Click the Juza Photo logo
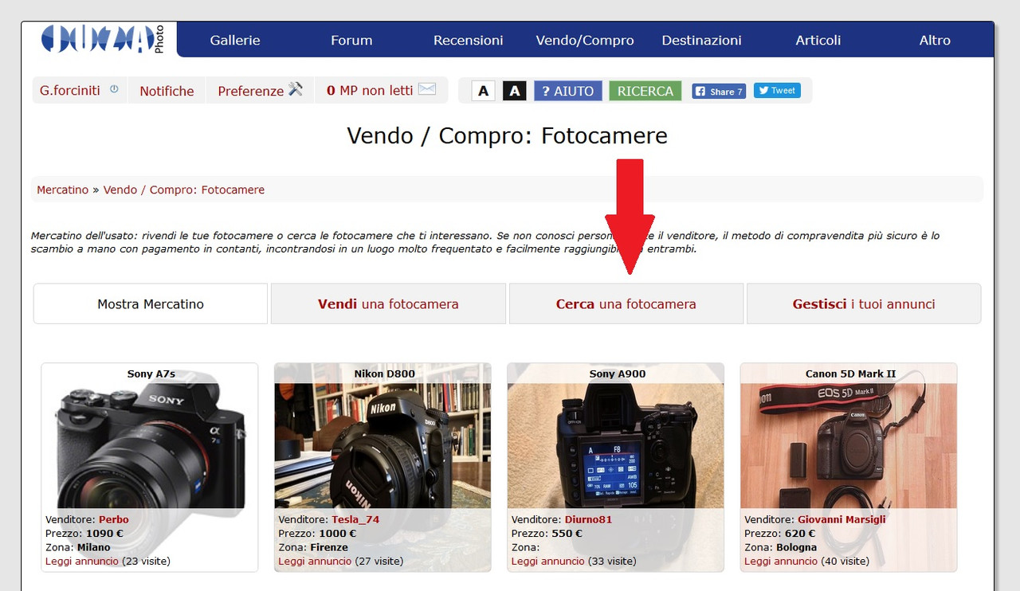 (x=103, y=39)
